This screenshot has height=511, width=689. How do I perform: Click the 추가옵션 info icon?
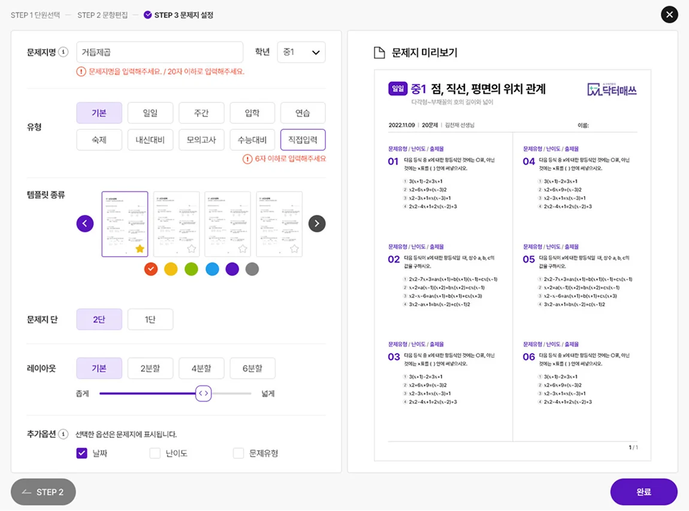(x=65, y=434)
